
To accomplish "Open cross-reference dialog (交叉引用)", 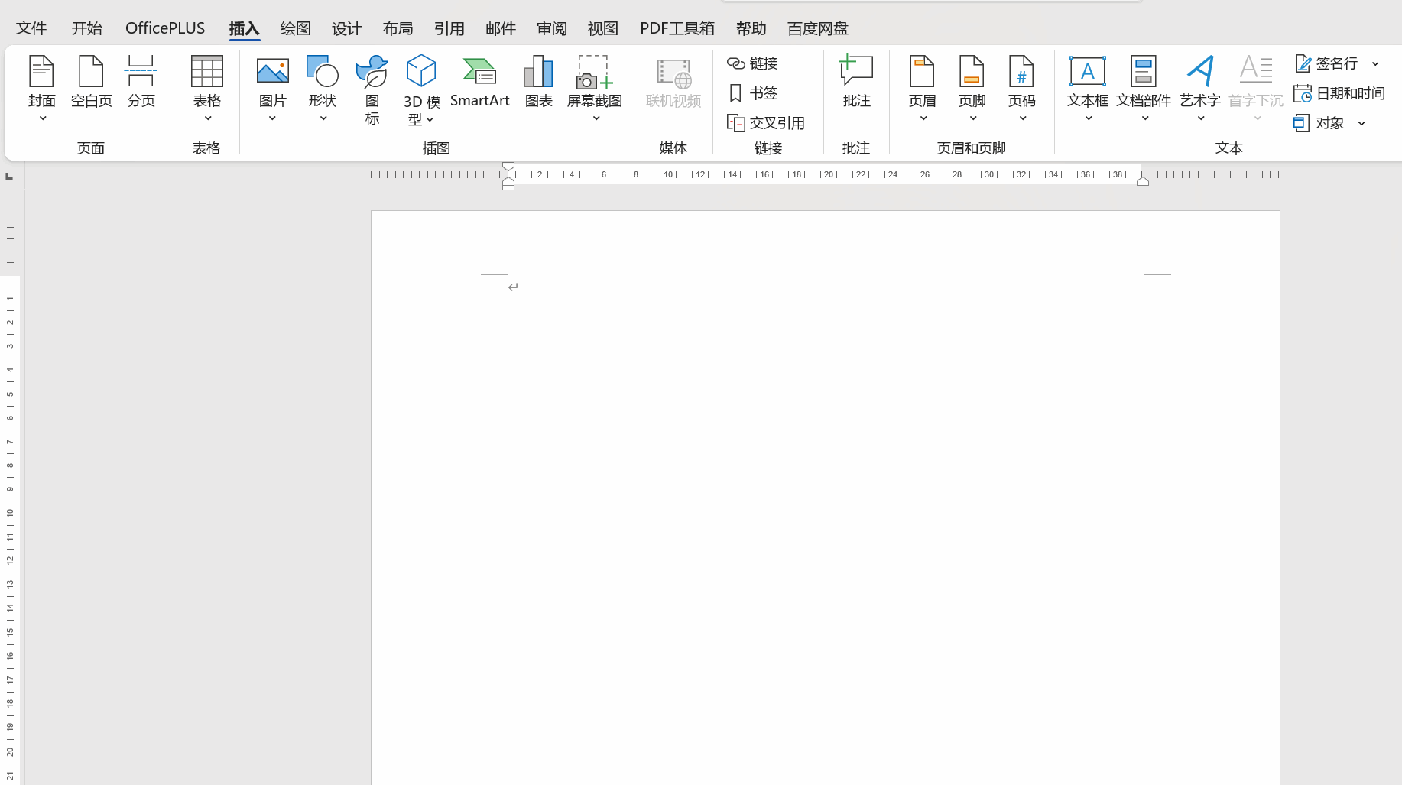I will pyautogui.click(x=766, y=123).
